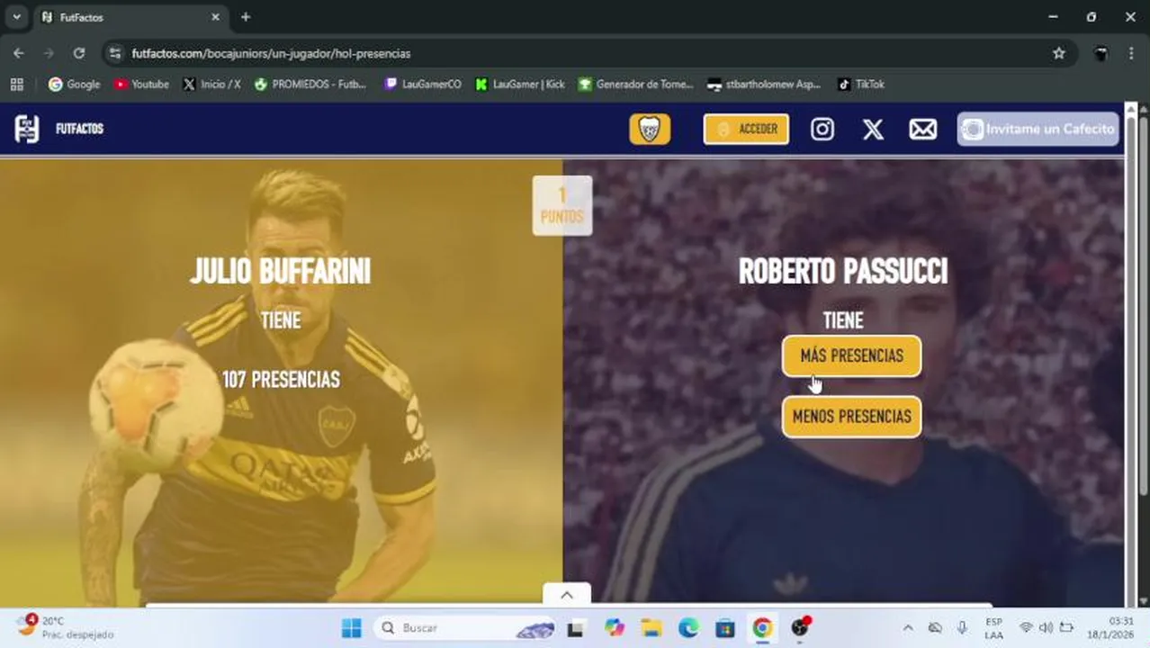
Task: Click the site information icon in address bar
Action: click(114, 53)
